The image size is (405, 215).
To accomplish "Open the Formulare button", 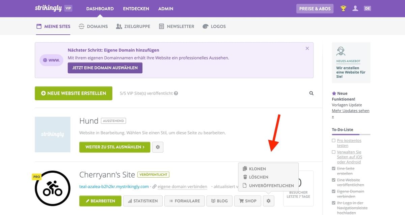I will point(185,201).
